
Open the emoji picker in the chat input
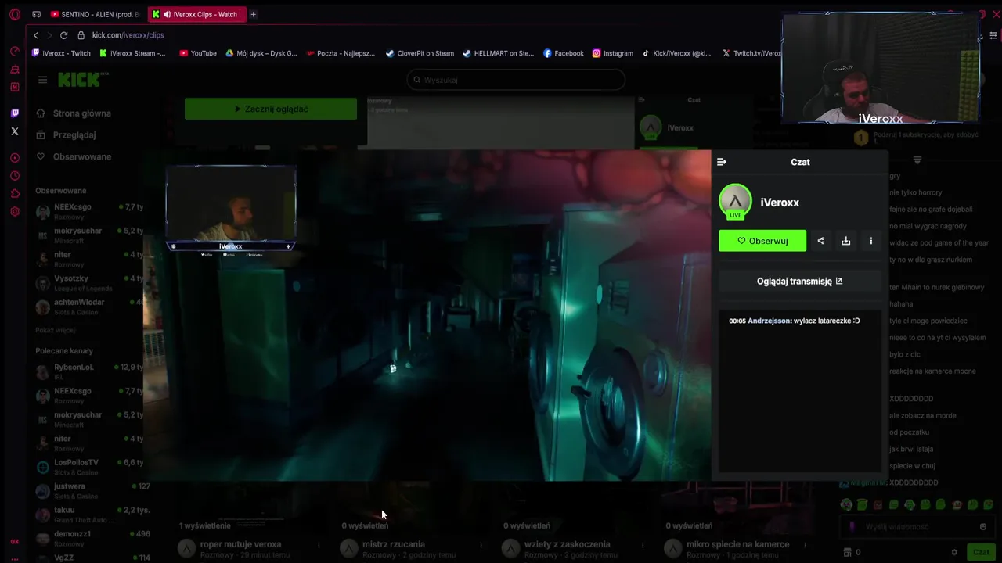(983, 527)
